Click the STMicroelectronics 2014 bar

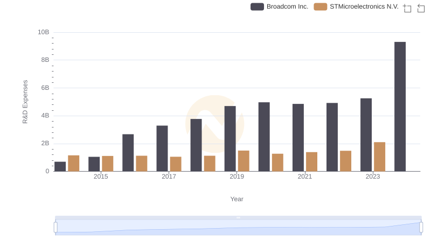[74, 163]
